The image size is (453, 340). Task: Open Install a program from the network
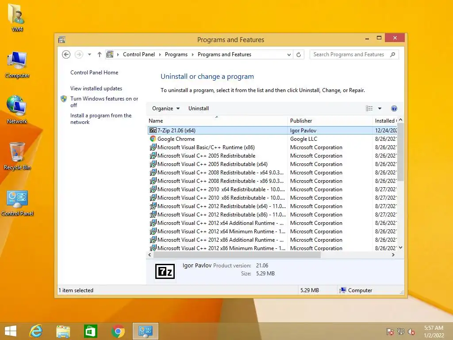[101, 119]
